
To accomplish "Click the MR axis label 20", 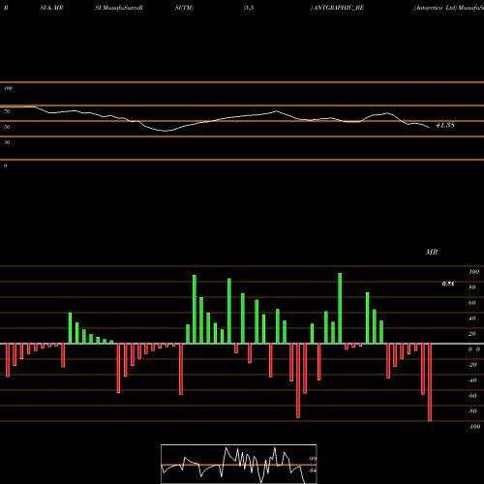I will [x=472, y=334].
